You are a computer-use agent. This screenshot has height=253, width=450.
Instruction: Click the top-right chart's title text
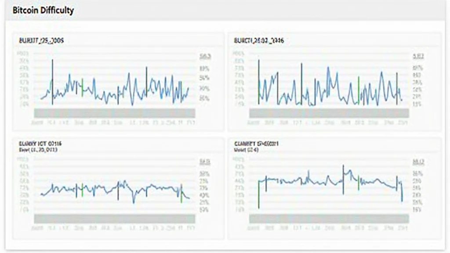pyautogui.click(x=258, y=41)
